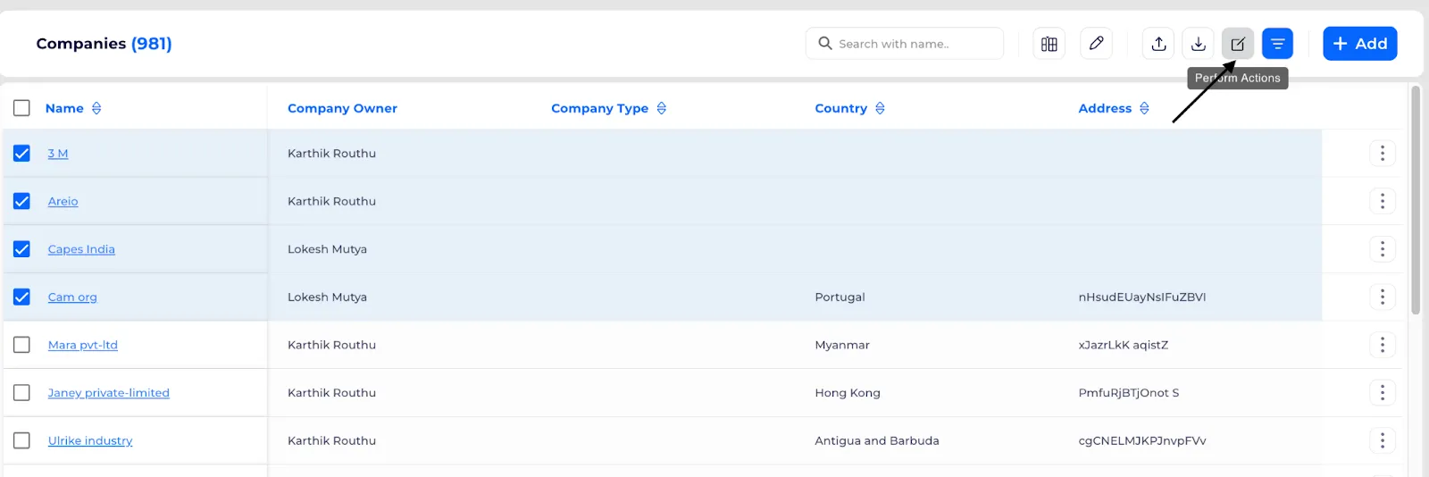Click the address xJazrLkK aqistZ cell
Viewport: 1429px width, 477px height.
[x=1124, y=345]
